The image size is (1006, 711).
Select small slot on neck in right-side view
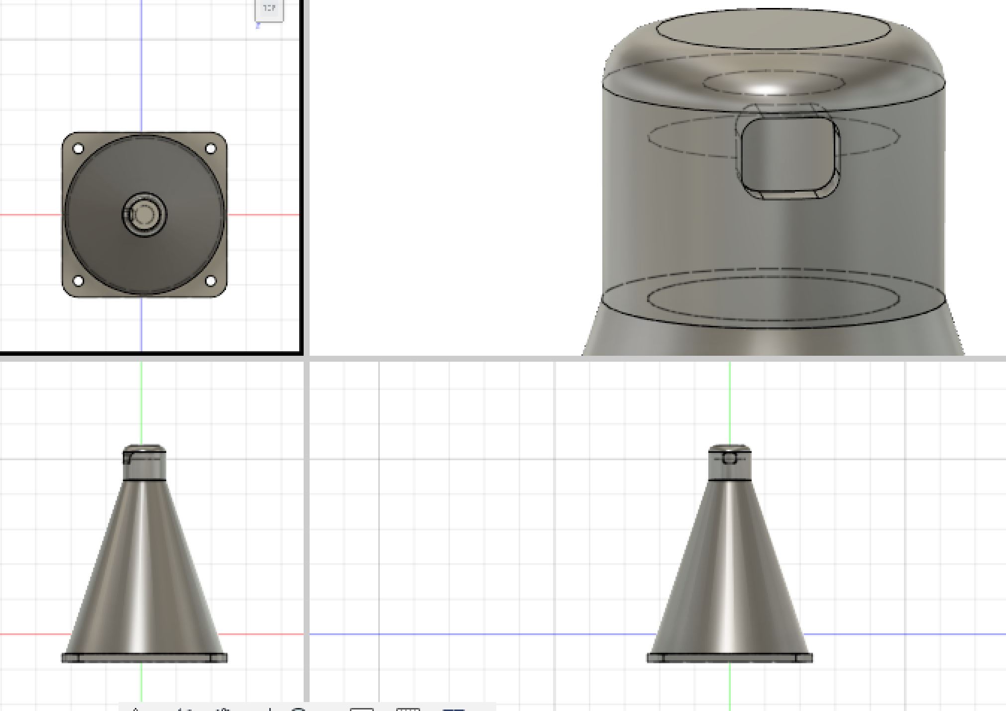pyautogui.click(x=729, y=458)
